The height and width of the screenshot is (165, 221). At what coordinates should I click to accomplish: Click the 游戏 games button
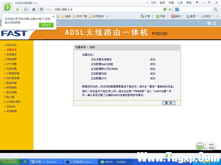(206, 16)
